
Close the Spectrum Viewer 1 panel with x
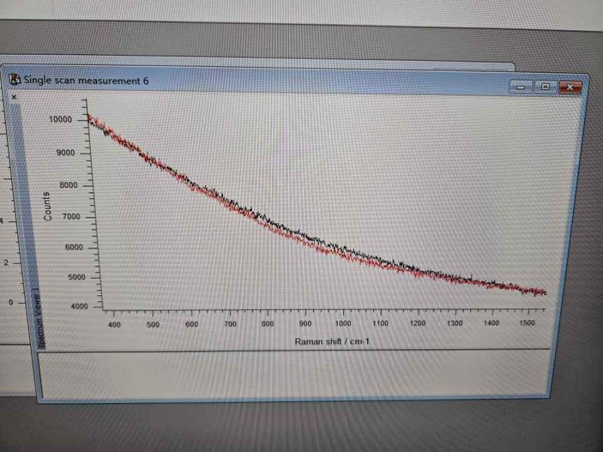coord(14,97)
